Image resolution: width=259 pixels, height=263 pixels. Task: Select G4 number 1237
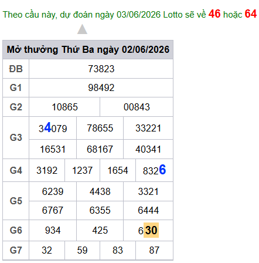(82, 170)
